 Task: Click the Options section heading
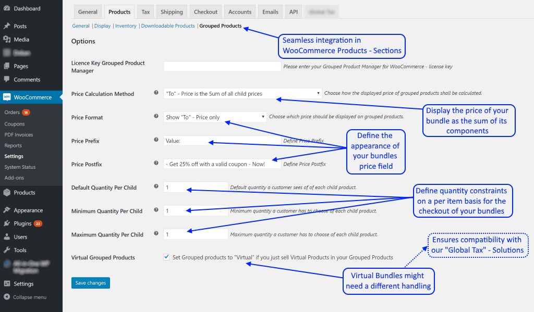(x=83, y=41)
